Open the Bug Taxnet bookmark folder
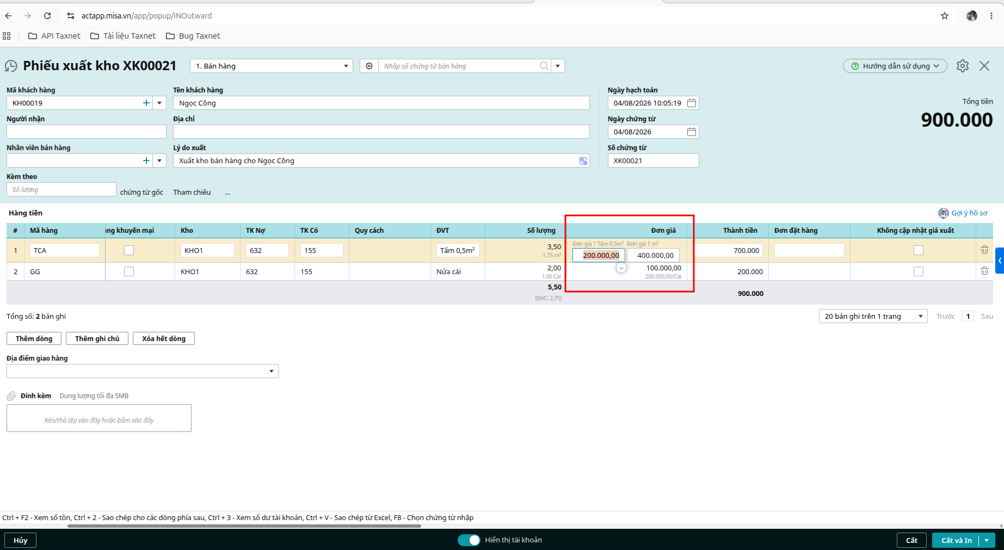Image resolution: width=1004 pixels, height=550 pixels. pos(193,36)
